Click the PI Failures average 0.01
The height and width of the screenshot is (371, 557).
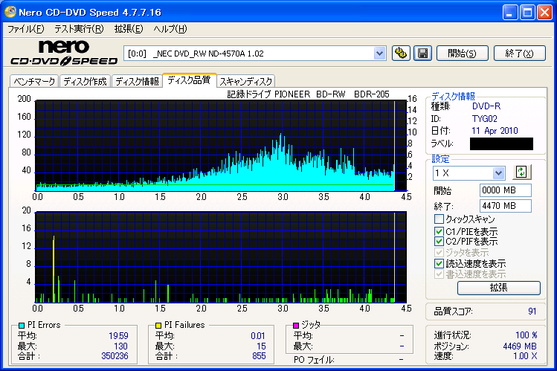click(258, 335)
